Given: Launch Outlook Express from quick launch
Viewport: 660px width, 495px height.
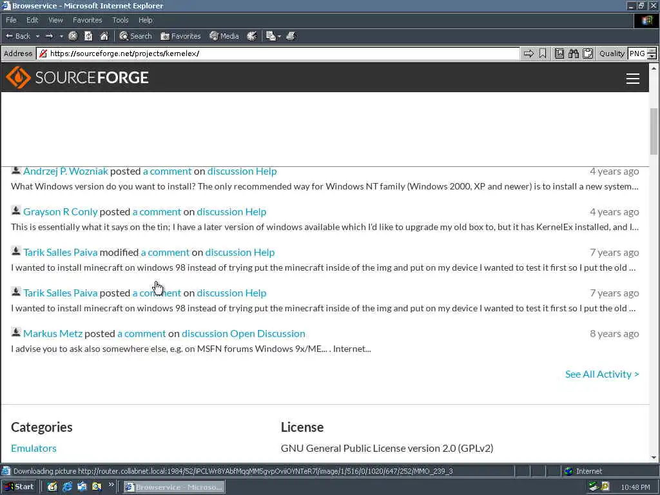Looking at the screenshot, I should (x=82, y=487).
